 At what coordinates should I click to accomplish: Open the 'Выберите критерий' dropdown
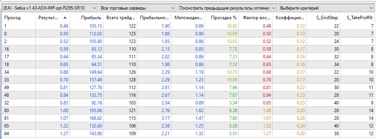326,8
